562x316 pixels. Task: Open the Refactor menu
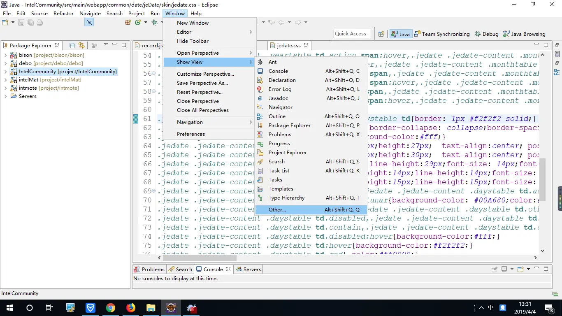[x=63, y=13]
